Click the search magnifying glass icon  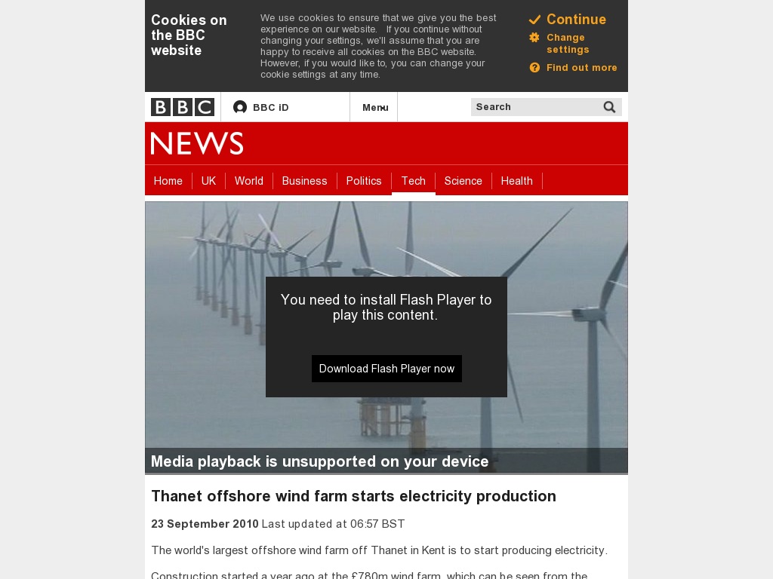[609, 107]
